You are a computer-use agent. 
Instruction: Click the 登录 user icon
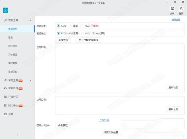click(x=181, y=9)
